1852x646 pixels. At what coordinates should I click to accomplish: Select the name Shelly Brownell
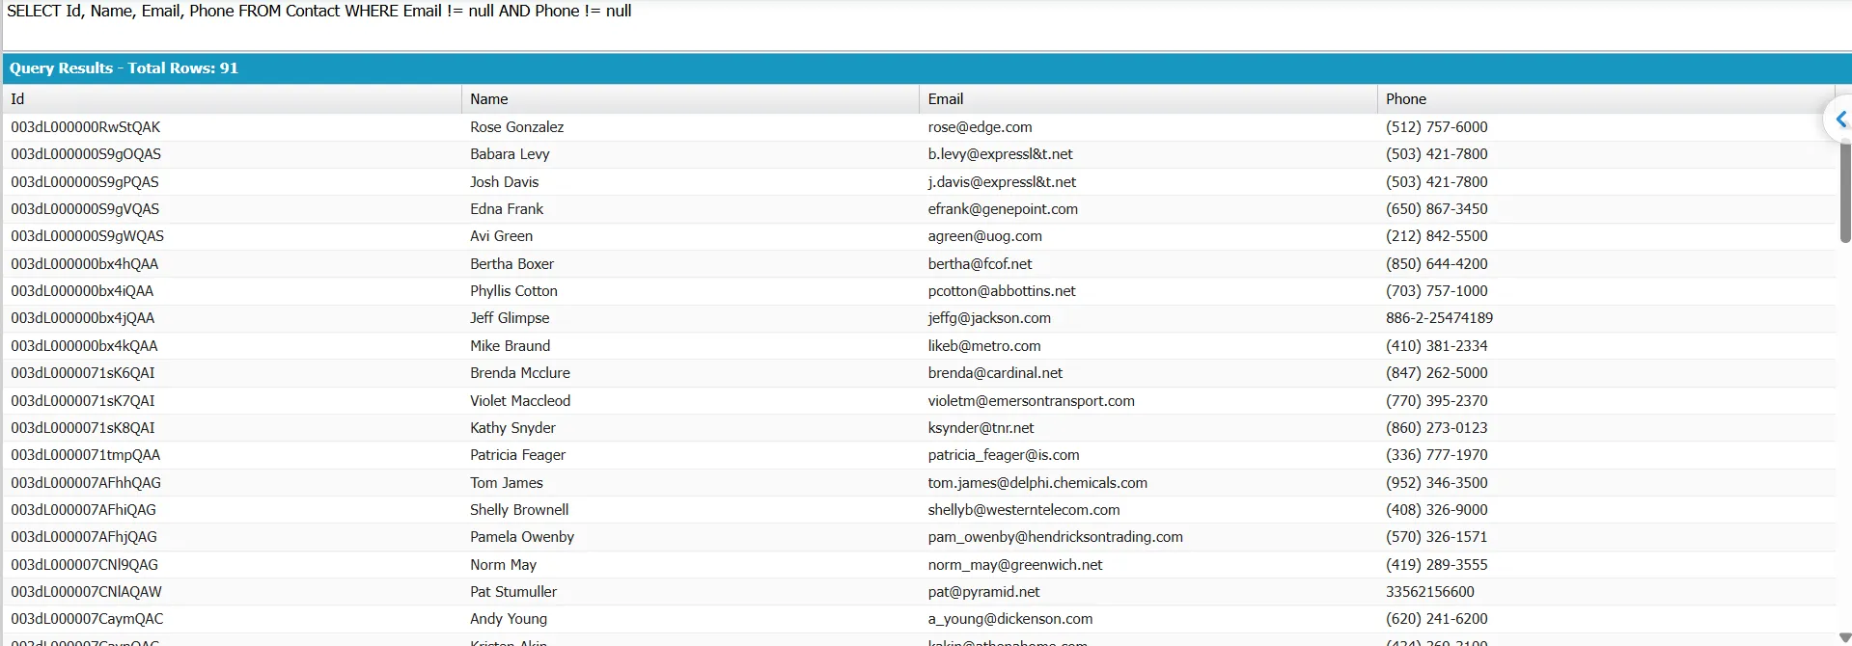(x=519, y=510)
